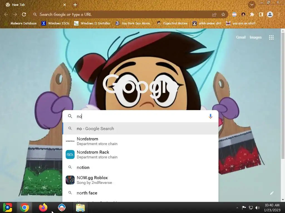Select the Nordstrom suggestion
This screenshot has height=213, width=285.
point(140,141)
